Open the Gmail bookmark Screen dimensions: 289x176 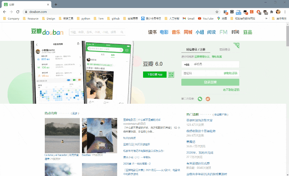pos(189,18)
